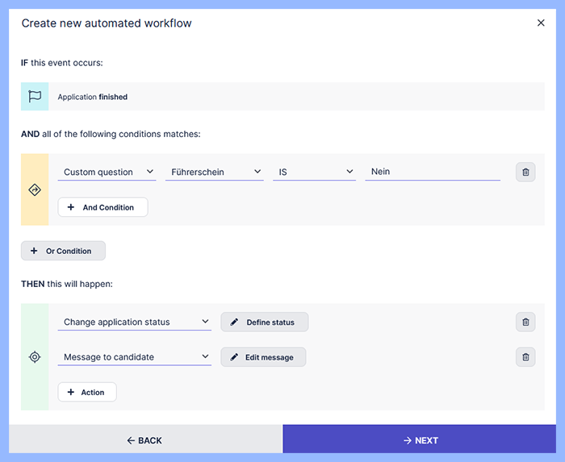Delete the Führerschein condition row
The height and width of the screenshot is (462, 565).
click(x=525, y=172)
